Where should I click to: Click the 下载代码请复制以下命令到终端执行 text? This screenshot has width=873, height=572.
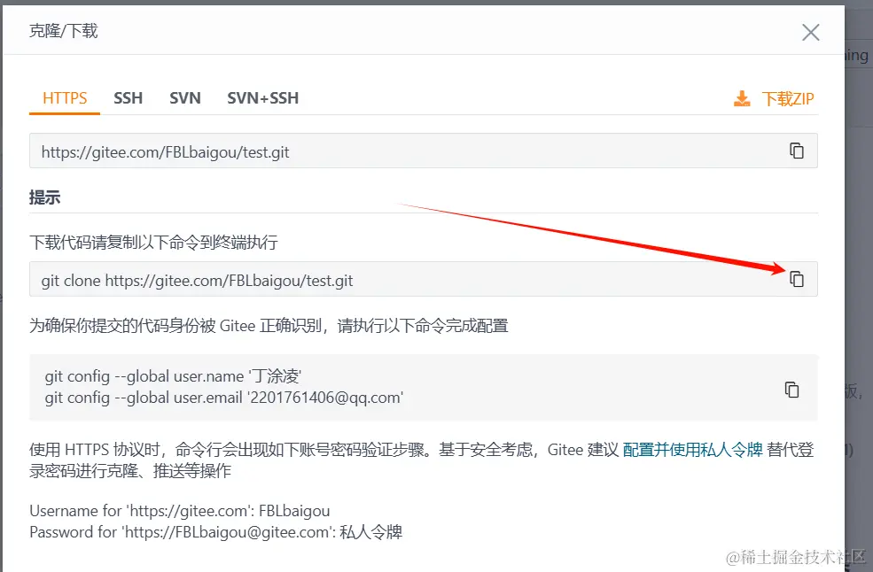point(153,243)
